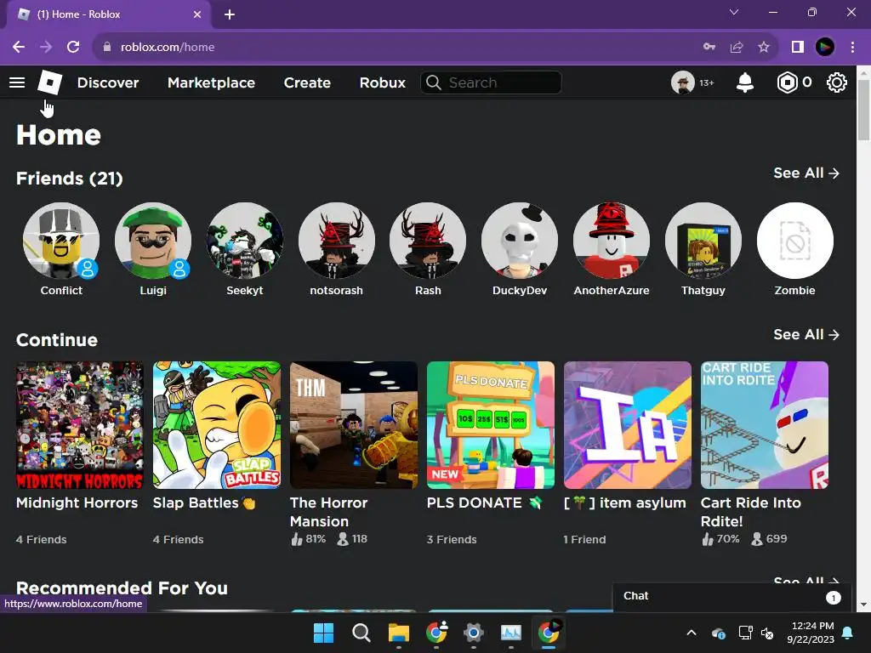The image size is (871, 653).
Task: Open the Chrome profile icon
Action: 825,48
